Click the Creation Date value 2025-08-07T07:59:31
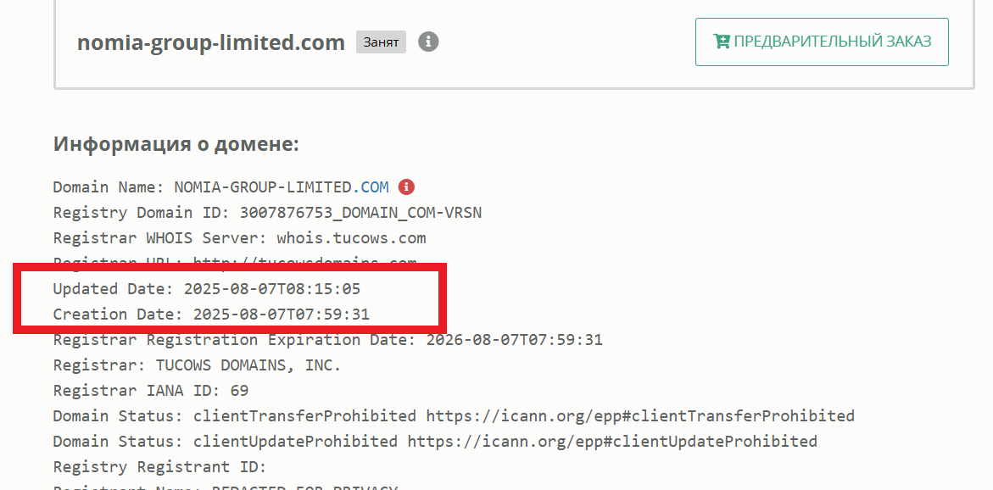Viewport: 993px width, 490px height. point(281,315)
